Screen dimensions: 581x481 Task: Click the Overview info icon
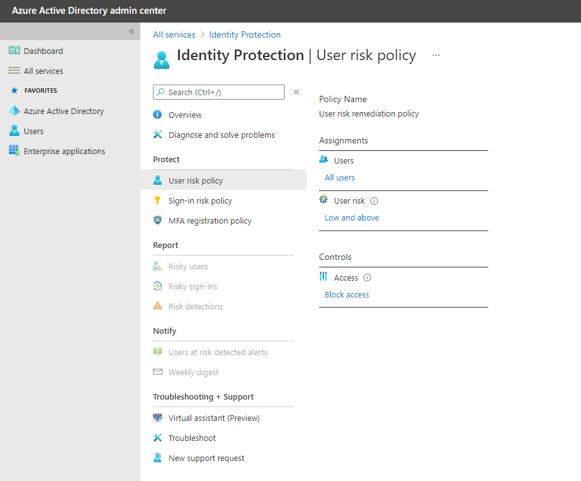pyautogui.click(x=157, y=115)
